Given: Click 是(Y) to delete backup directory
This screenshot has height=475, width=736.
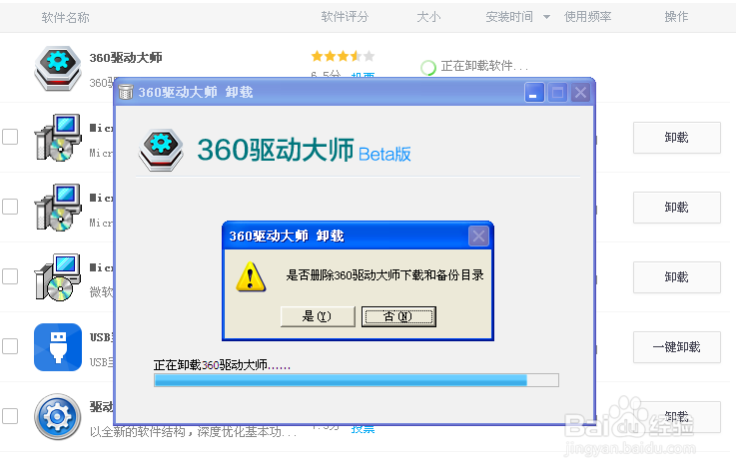Looking at the screenshot, I should pyautogui.click(x=318, y=316).
